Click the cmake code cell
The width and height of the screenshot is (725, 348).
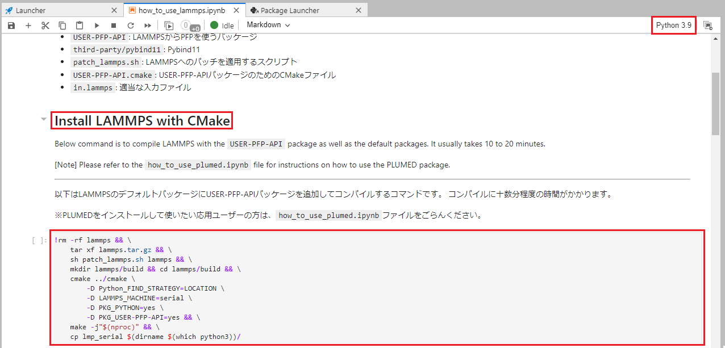pos(227,284)
